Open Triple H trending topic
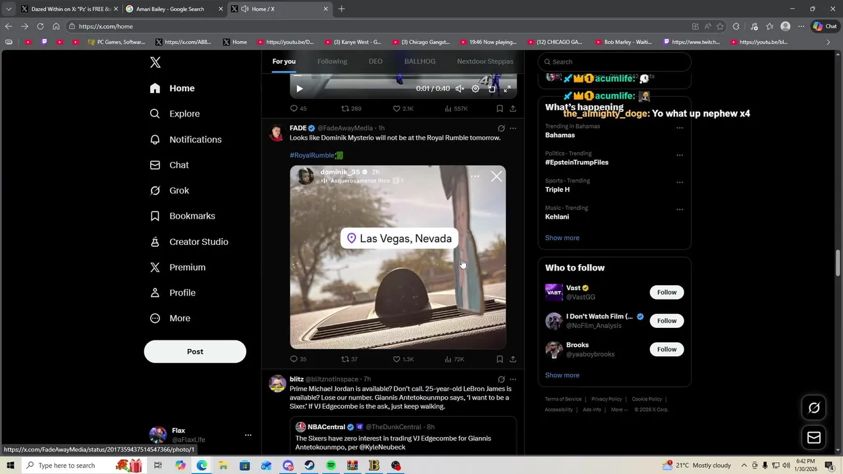This screenshot has height=474, width=843. point(557,190)
